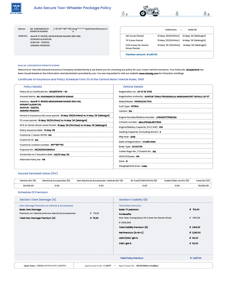Select Agent License Code CA0197
227x303 pixels.
pyautogui.click(x=98, y=266)
